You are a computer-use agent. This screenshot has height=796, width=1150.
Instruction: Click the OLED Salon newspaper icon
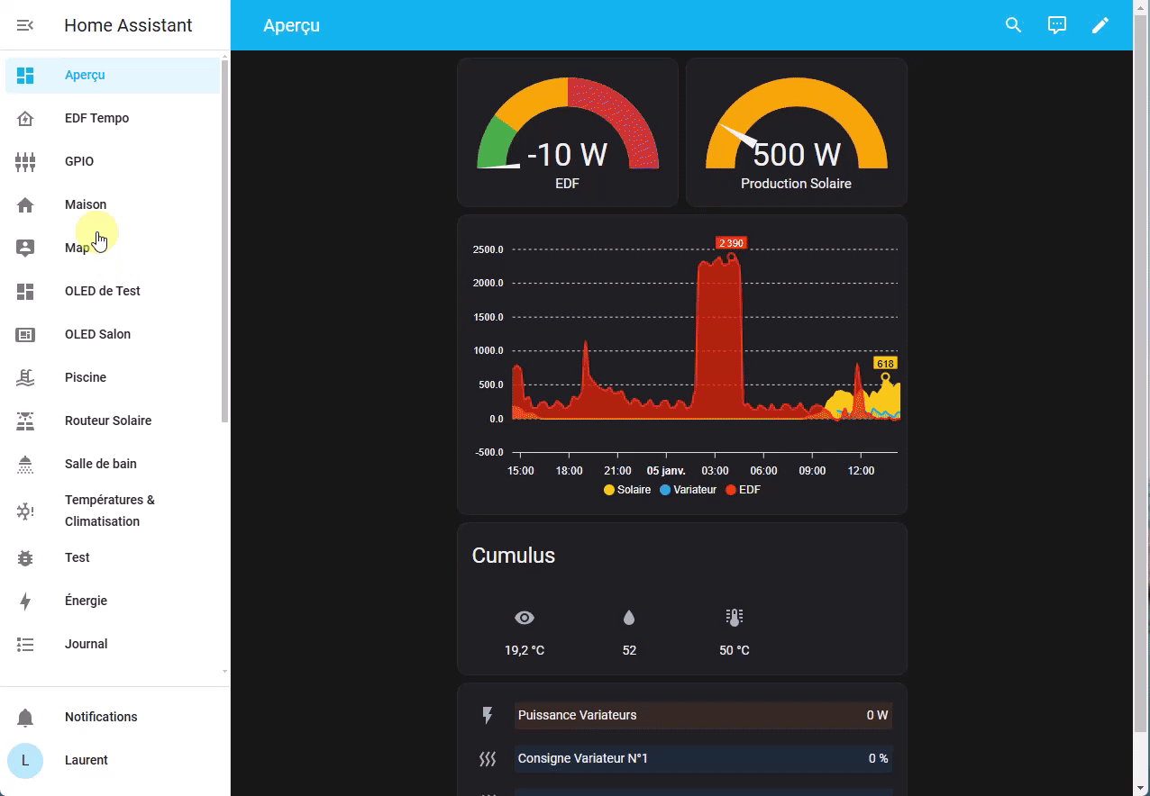tap(25, 335)
